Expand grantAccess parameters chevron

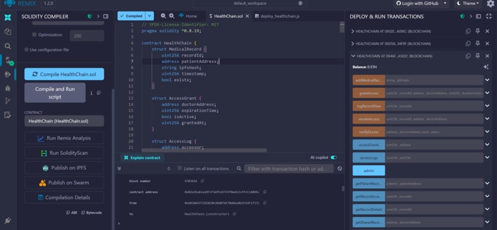(x=487, y=93)
